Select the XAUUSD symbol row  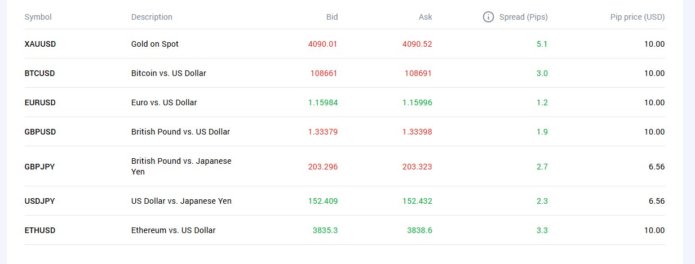40,44
